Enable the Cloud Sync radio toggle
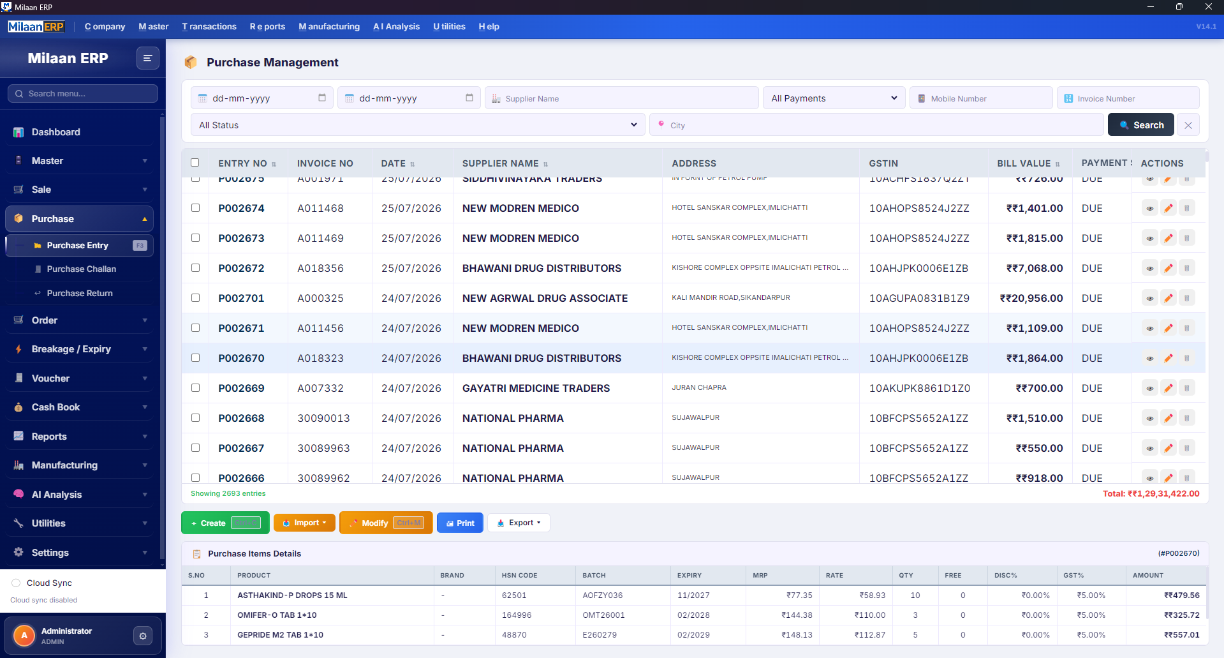This screenshot has height=658, width=1224. [x=16, y=583]
